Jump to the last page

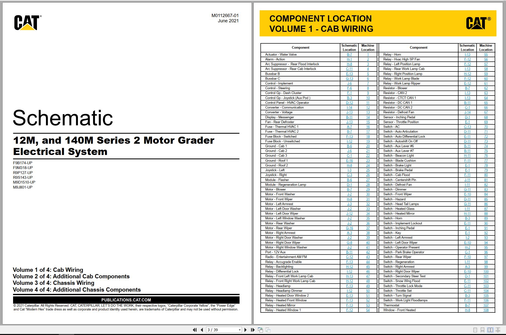tap(253, 330)
